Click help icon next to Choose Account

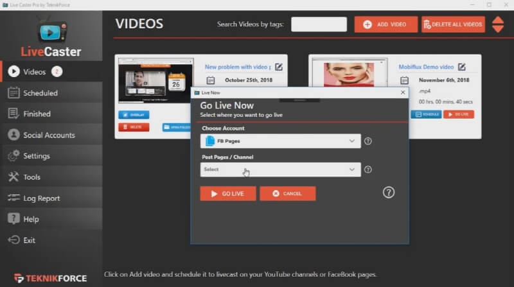click(x=368, y=141)
